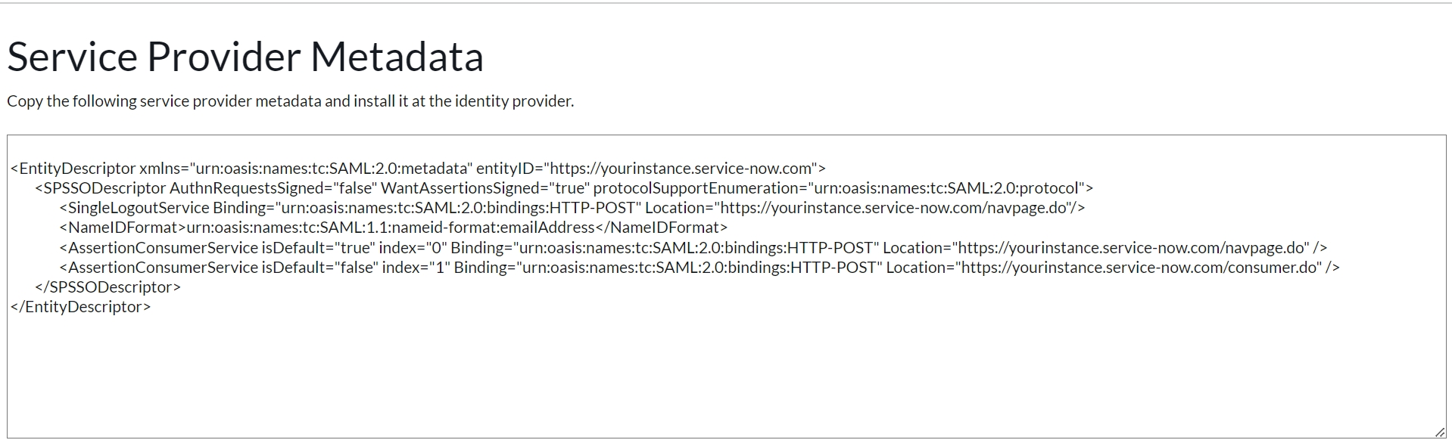This screenshot has height=440, width=1452.
Task: Click the SingleLogoutService tag text
Action: 139,208
